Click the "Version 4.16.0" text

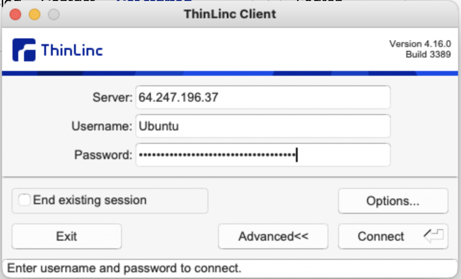click(420, 44)
